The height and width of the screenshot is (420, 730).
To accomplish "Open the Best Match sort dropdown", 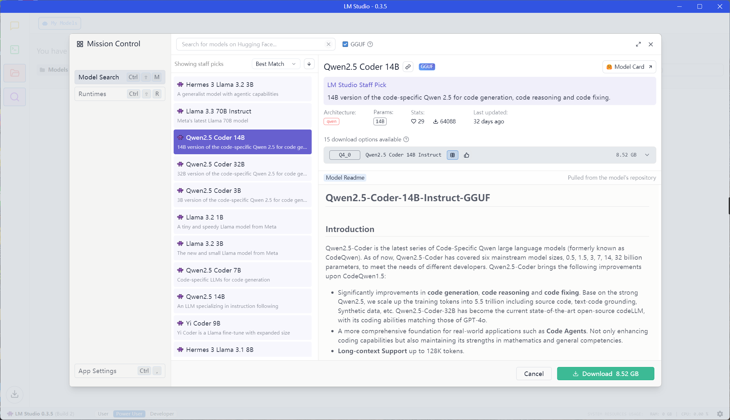I will 276,64.
